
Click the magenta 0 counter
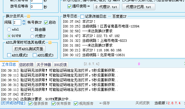(139, 64)
